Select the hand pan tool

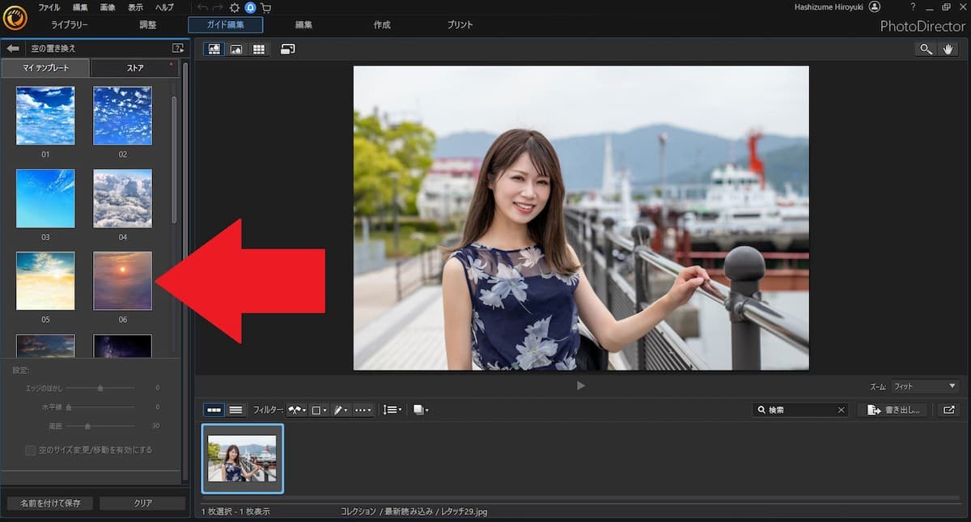click(x=948, y=49)
